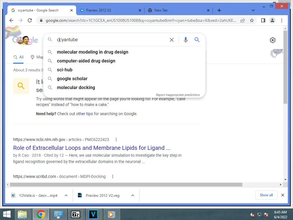Show all downloads
293x220 pixels.
pos(266,195)
